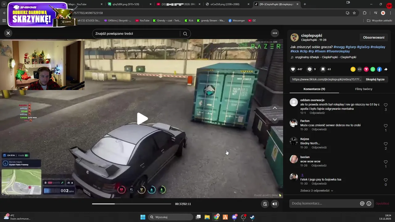The width and height of the screenshot is (395, 222).
Task: Switch to the Komentarze (9) tab
Action: 314,89
